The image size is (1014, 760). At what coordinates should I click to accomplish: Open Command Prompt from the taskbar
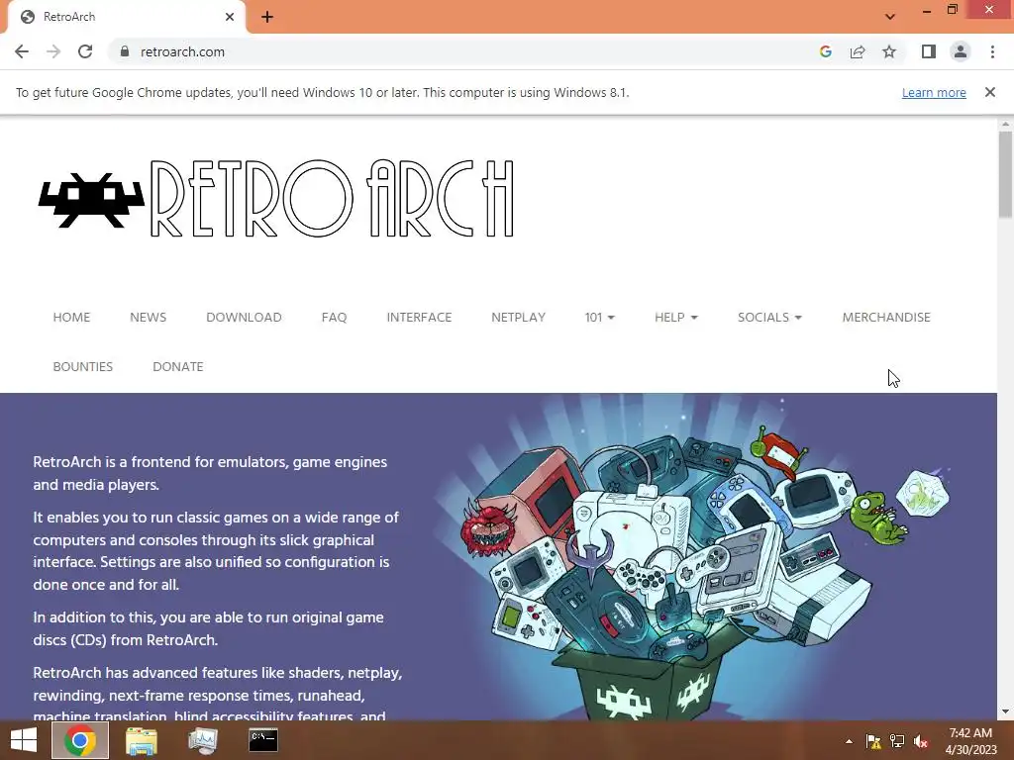click(263, 740)
